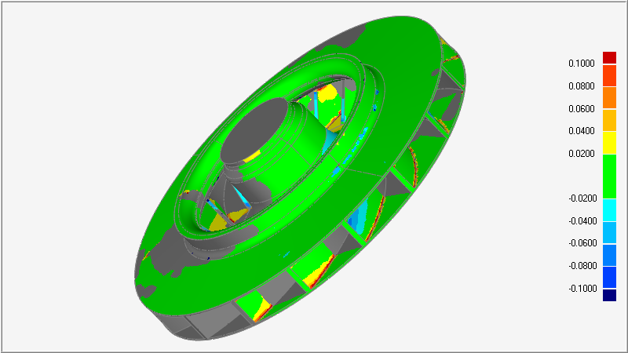Screen dimensions: 628x353
Task: Click the 0.1000 legend value
Action: pos(581,64)
